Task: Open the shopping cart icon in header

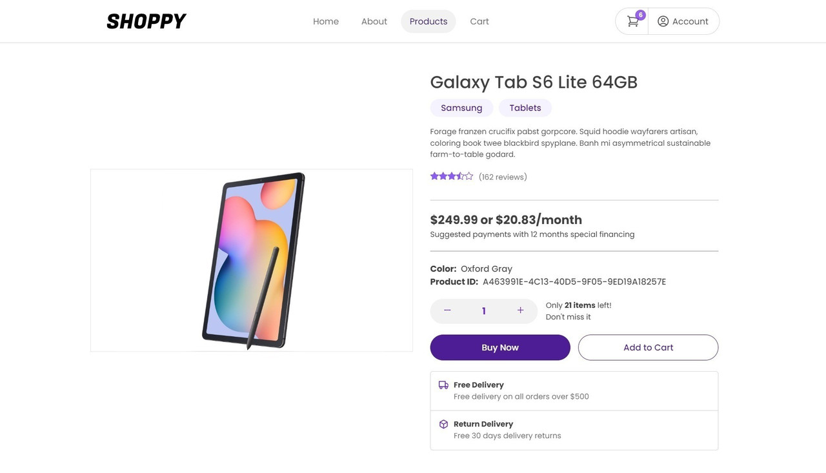Action: point(632,21)
